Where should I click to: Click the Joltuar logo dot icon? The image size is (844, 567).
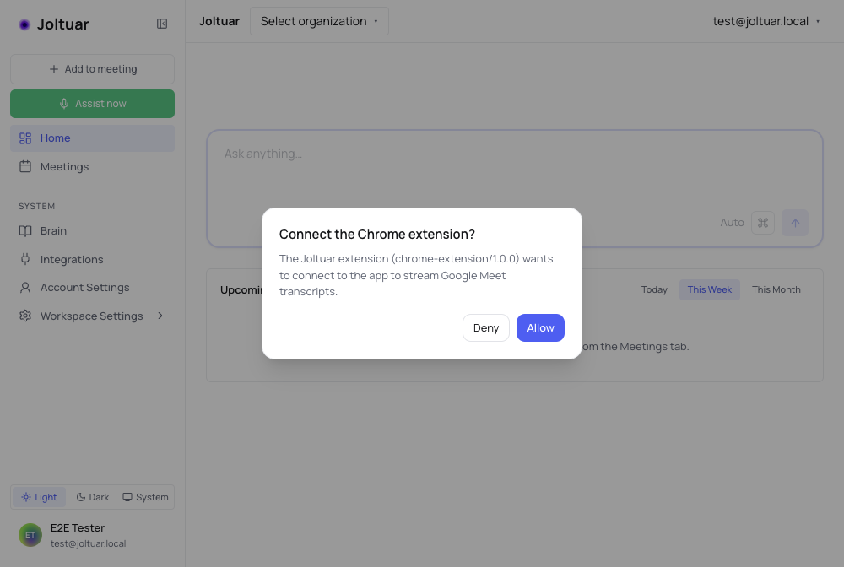[24, 24]
